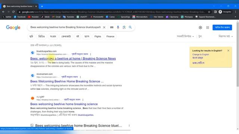
Task: Close the Bees welcoming beehive tab
Action: [36, 6]
